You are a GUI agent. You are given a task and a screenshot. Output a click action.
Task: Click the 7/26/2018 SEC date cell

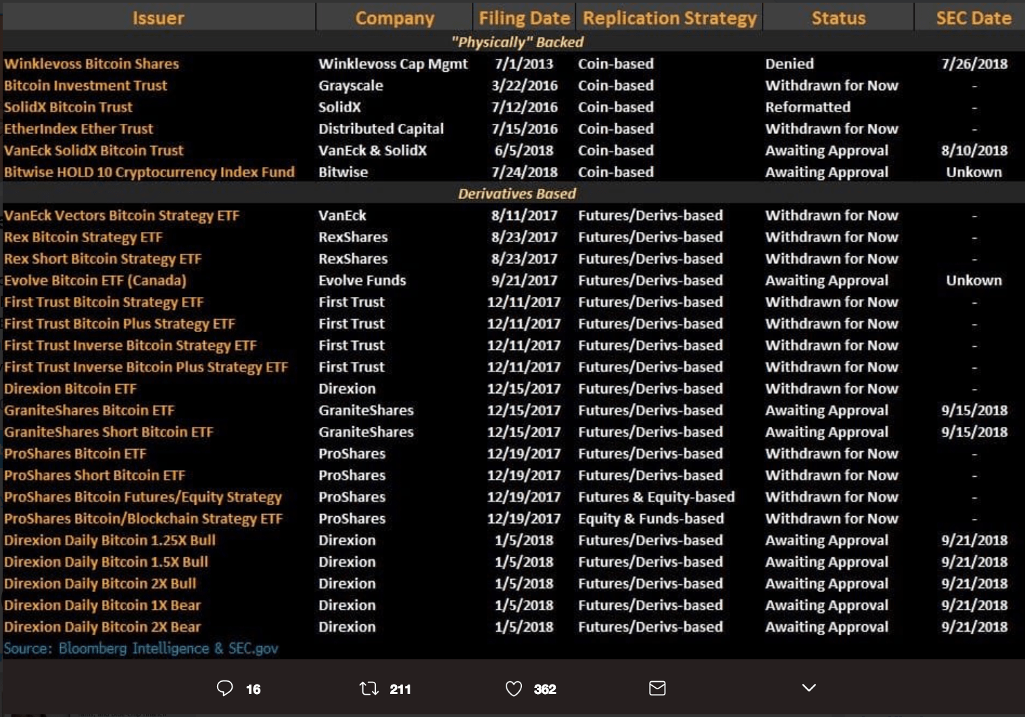click(974, 64)
